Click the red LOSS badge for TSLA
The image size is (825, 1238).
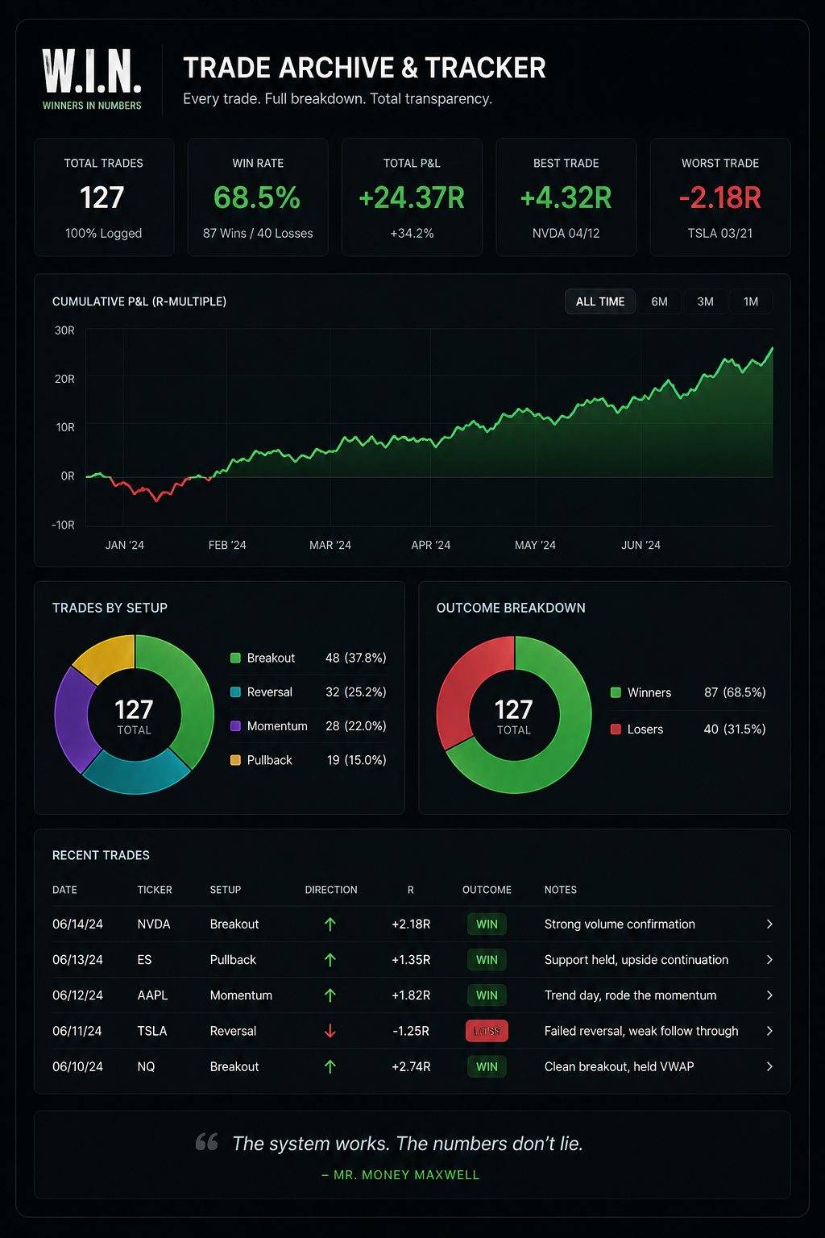[x=487, y=1031]
